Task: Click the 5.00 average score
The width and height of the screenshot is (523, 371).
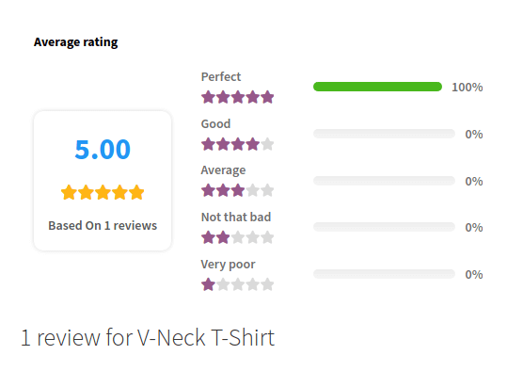Action: (x=103, y=150)
